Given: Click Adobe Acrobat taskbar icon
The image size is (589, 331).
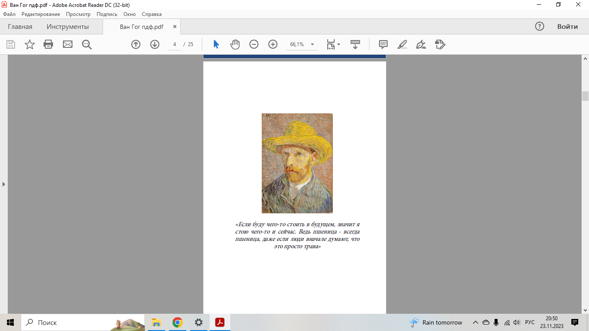Looking at the screenshot, I should 220,322.
